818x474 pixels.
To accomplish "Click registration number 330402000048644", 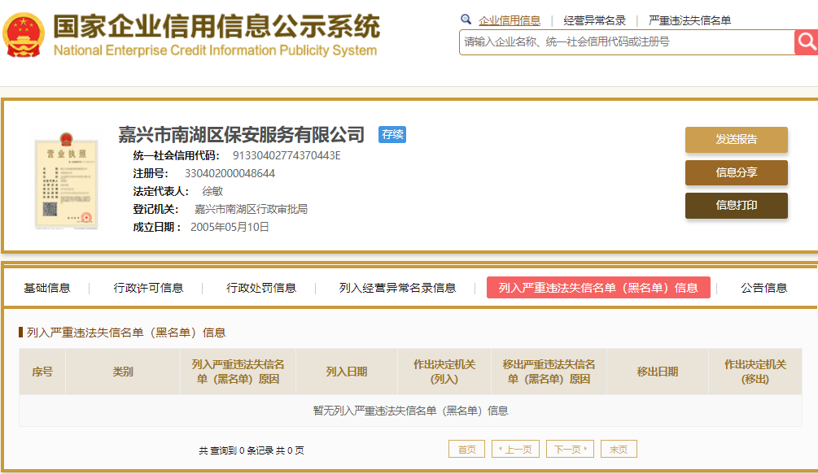I will (x=230, y=173).
